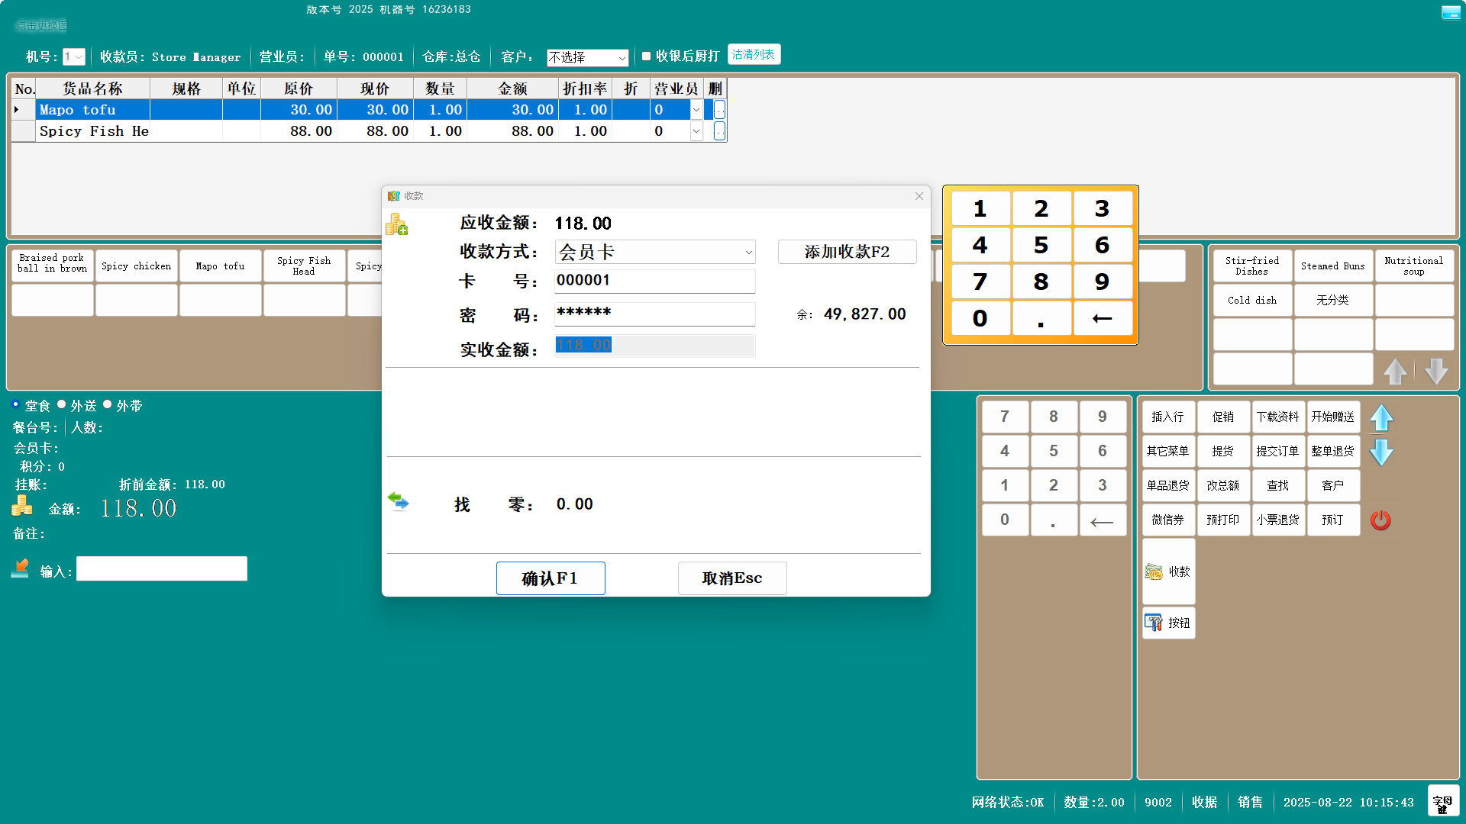Select the Stir-fried Dishes category
The width and height of the screenshot is (1466, 824).
1252,266
